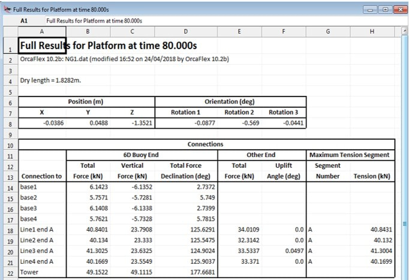Select the title cell in row 1
The image size is (409, 280).
tap(42, 46)
